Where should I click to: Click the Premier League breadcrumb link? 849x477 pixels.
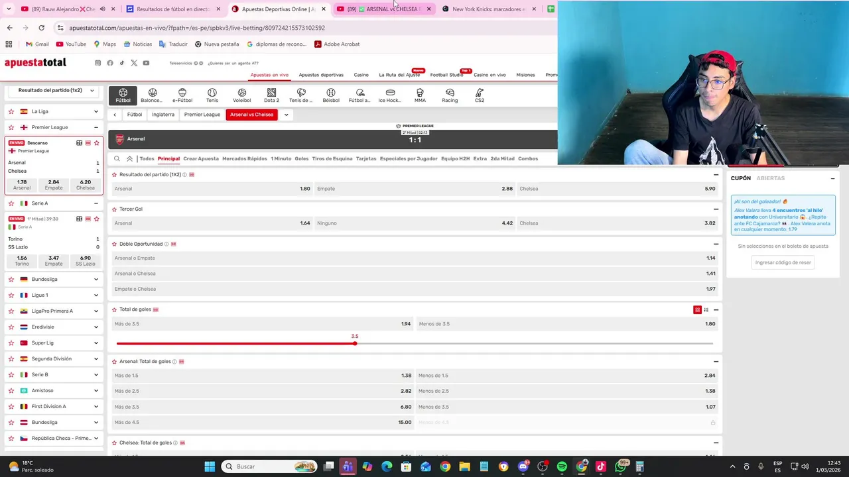click(202, 115)
